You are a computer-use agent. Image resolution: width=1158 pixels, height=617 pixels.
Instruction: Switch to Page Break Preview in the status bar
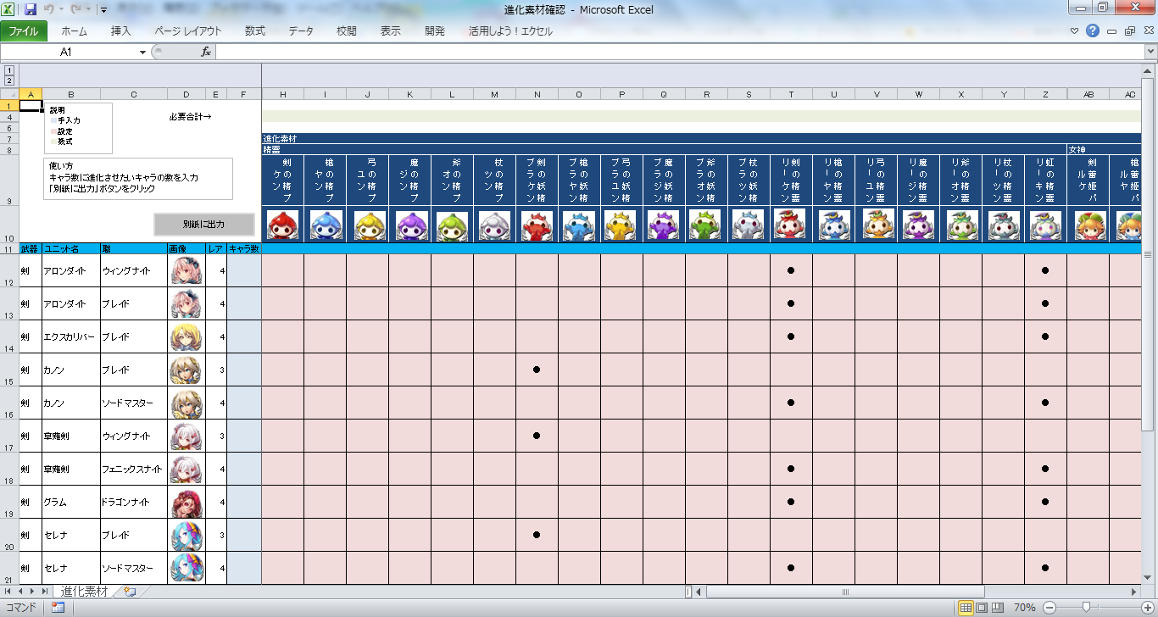997,608
